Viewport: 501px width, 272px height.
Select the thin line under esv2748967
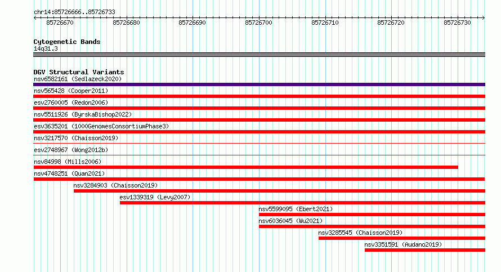pos(259,155)
